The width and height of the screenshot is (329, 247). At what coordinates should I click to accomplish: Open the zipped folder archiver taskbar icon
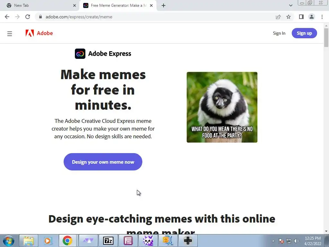click(168, 241)
